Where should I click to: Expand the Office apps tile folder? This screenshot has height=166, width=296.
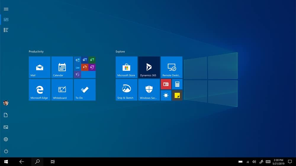(85, 67)
